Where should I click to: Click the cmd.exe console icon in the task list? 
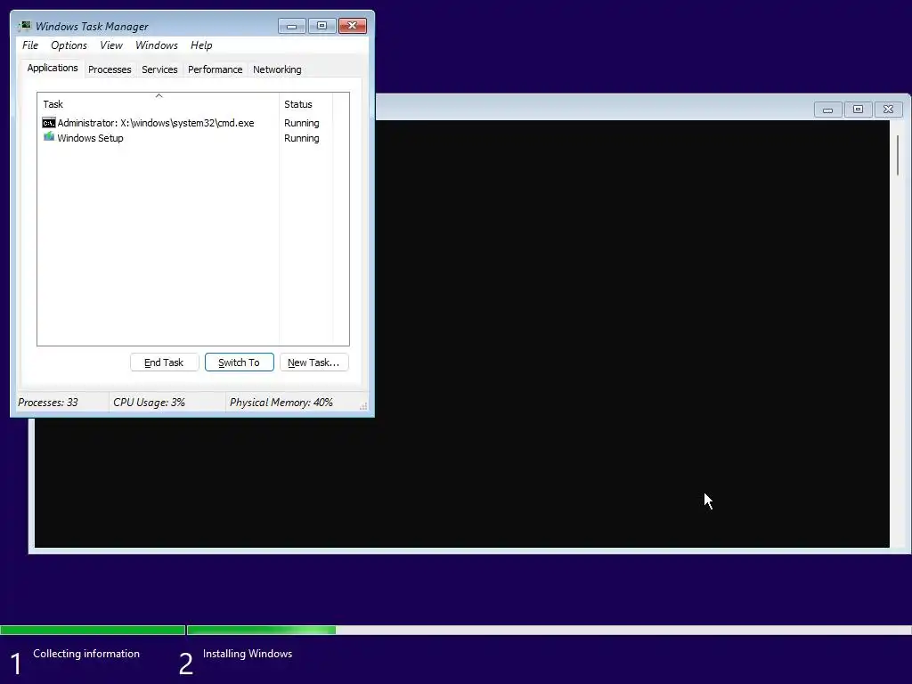click(x=49, y=123)
